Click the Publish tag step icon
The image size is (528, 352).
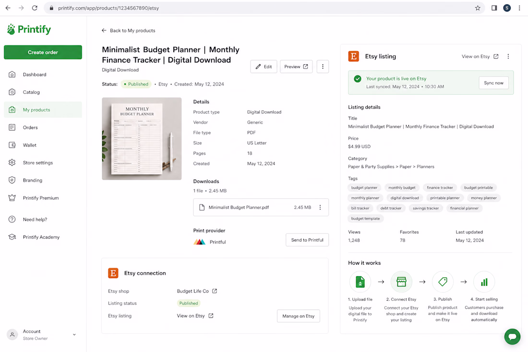pyautogui.click(x=443, y=281)
